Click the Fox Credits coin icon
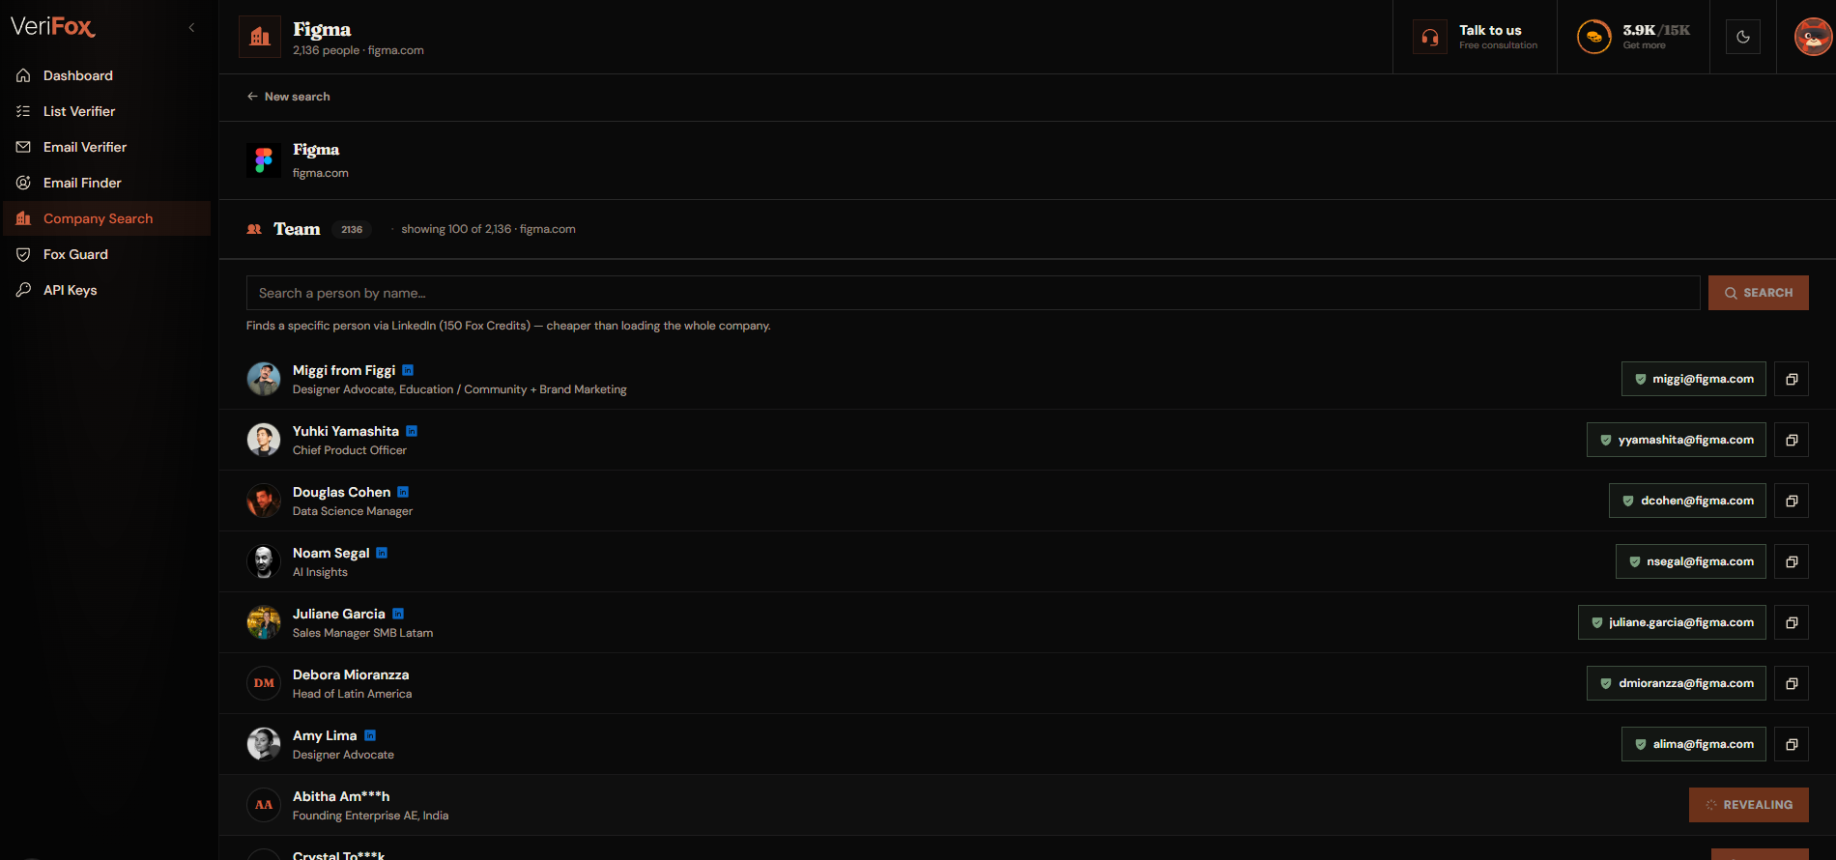This screenshot has width=1836, height=860. 1594,37
